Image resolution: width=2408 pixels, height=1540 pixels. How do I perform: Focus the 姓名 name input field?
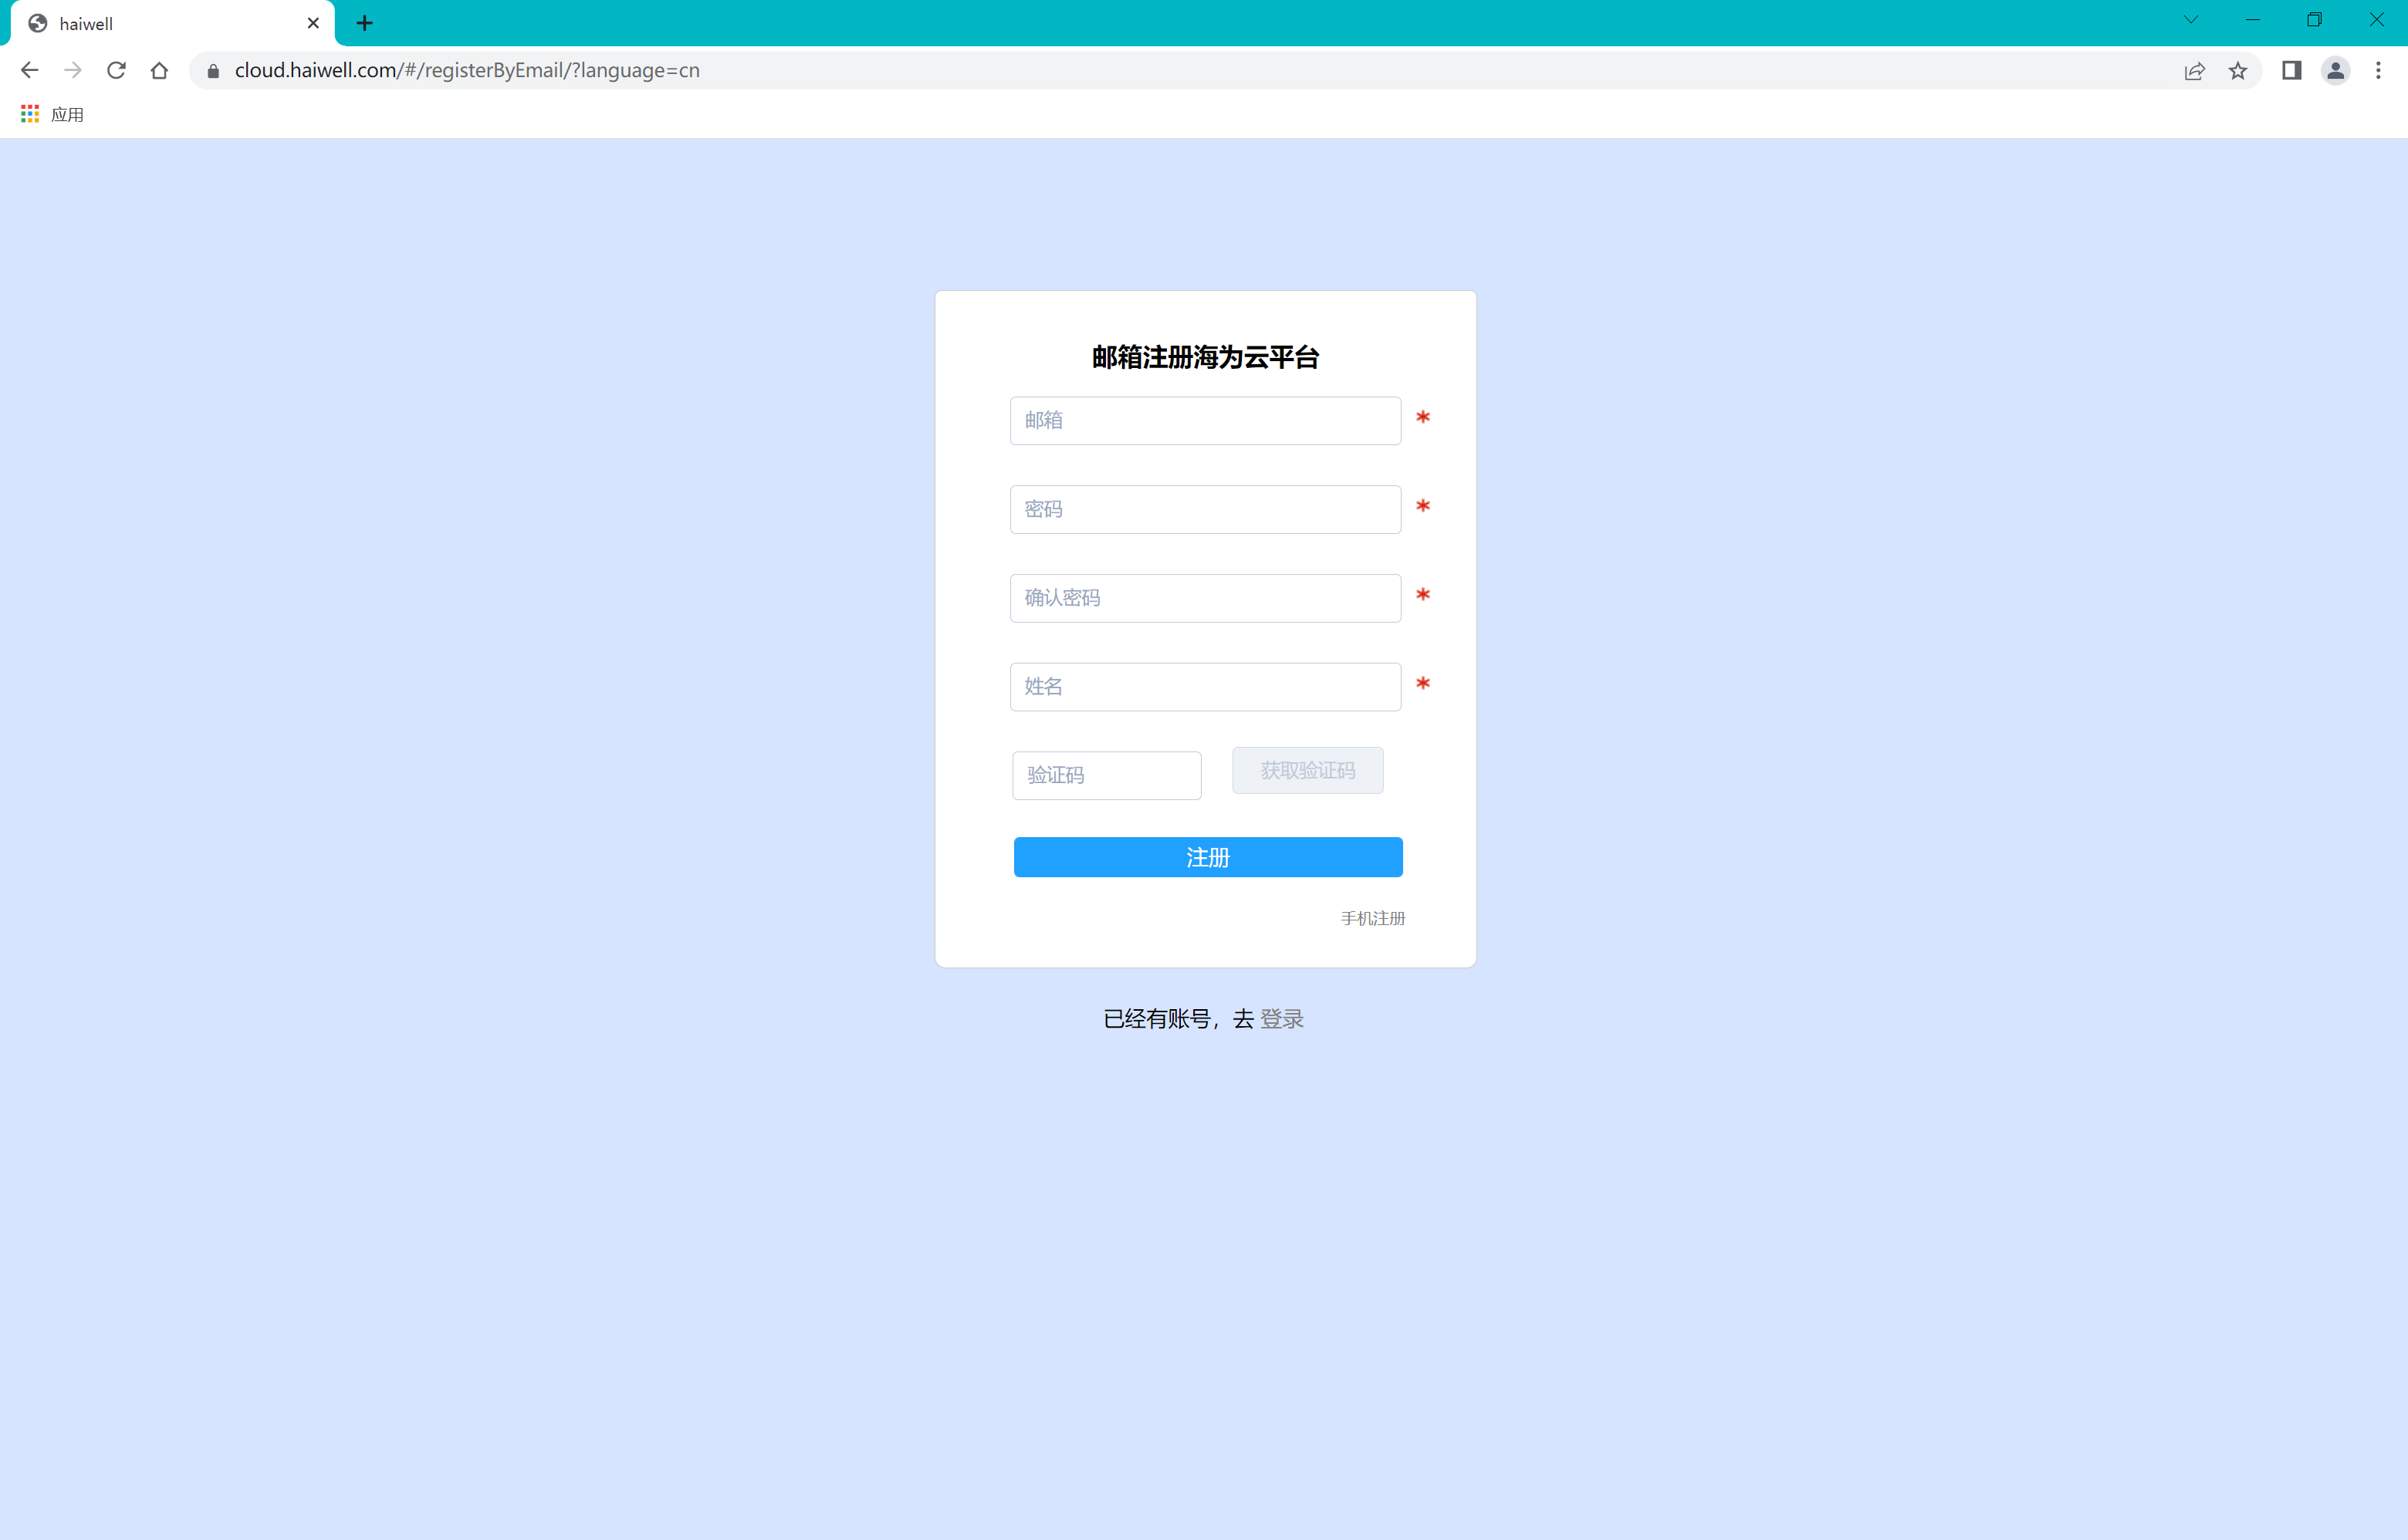click(x=1206, y=687)
